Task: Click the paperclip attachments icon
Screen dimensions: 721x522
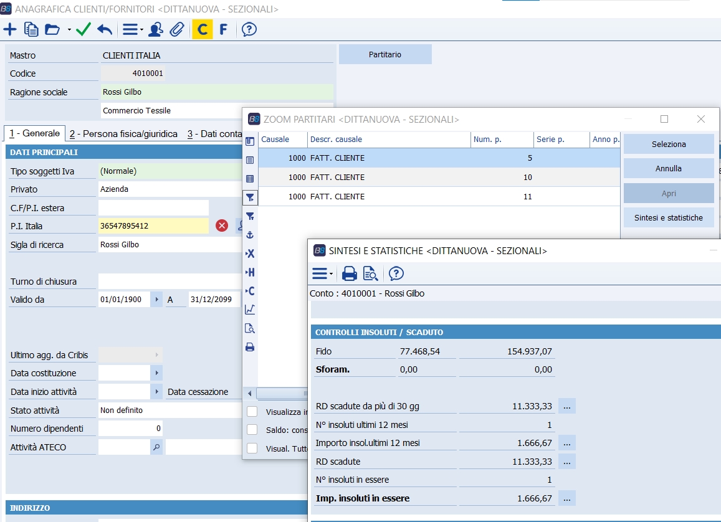Action: pos(177,29)
